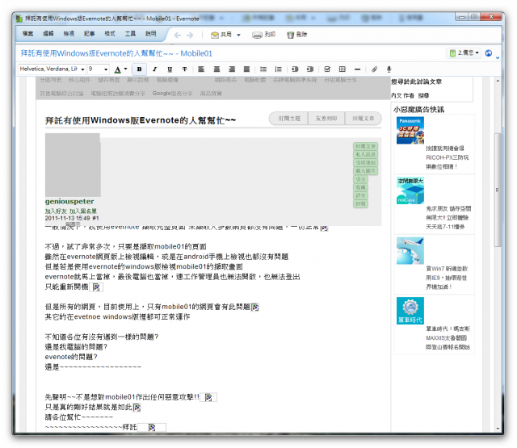Open the 共用 share dropdown arrow
Screen dimensions: 517x448
239,35
